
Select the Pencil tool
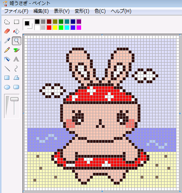7,50
